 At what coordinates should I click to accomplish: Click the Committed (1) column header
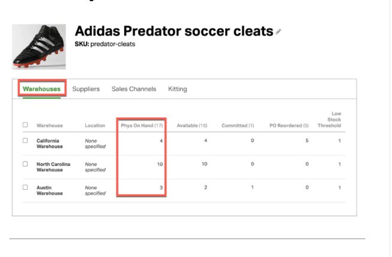click(x=238, y=126)
